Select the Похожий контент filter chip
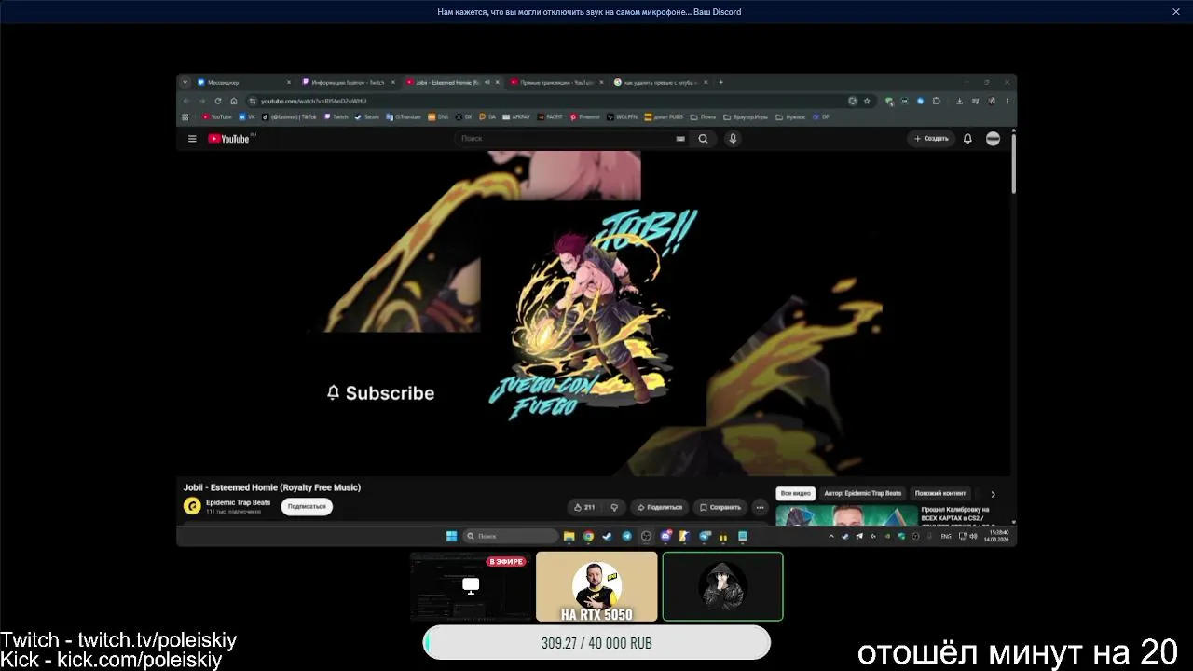 [940, 493]
